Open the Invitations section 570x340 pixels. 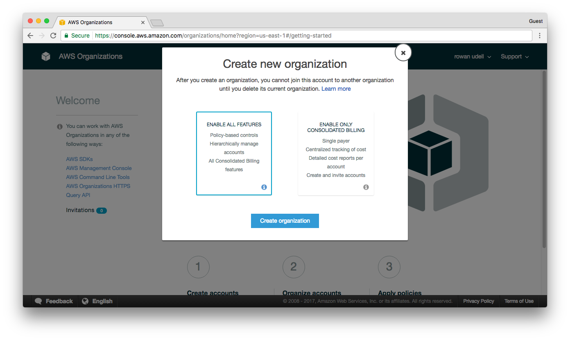[80, 210]
